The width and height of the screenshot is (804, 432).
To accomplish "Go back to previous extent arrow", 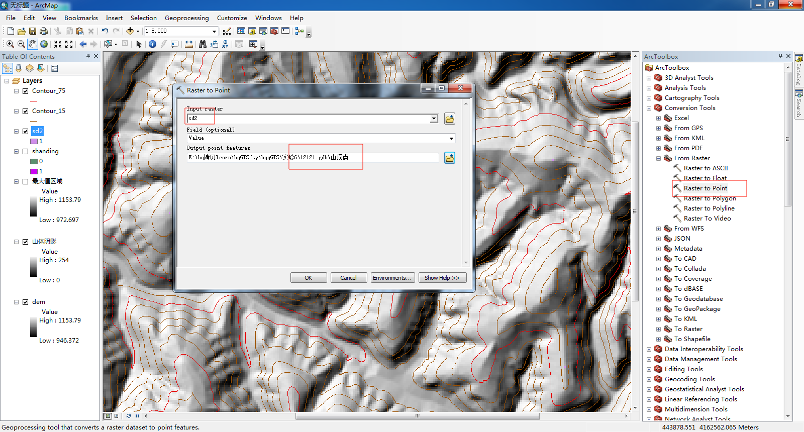I will (x=83, y=44).
